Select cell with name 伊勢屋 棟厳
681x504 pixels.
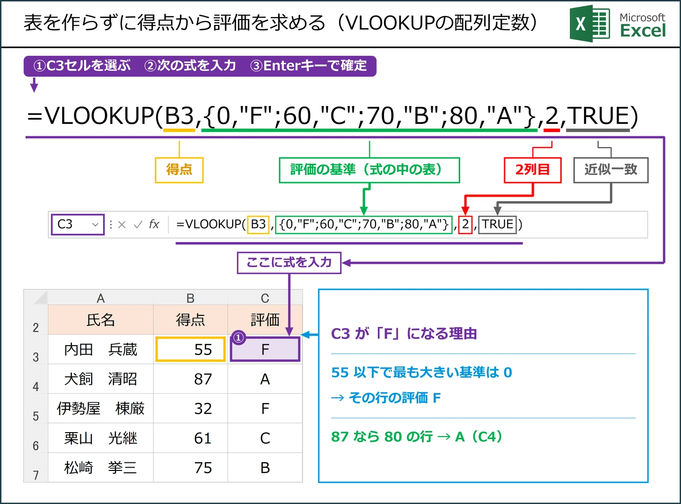(101, 408)
